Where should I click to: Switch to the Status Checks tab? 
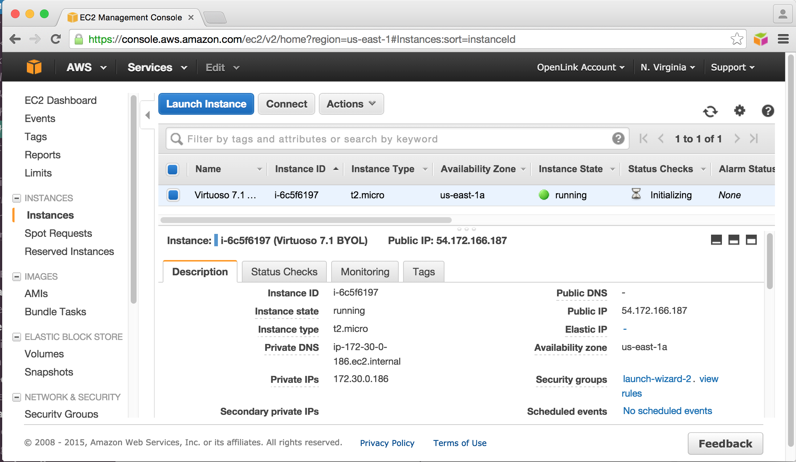click(284, 272)
